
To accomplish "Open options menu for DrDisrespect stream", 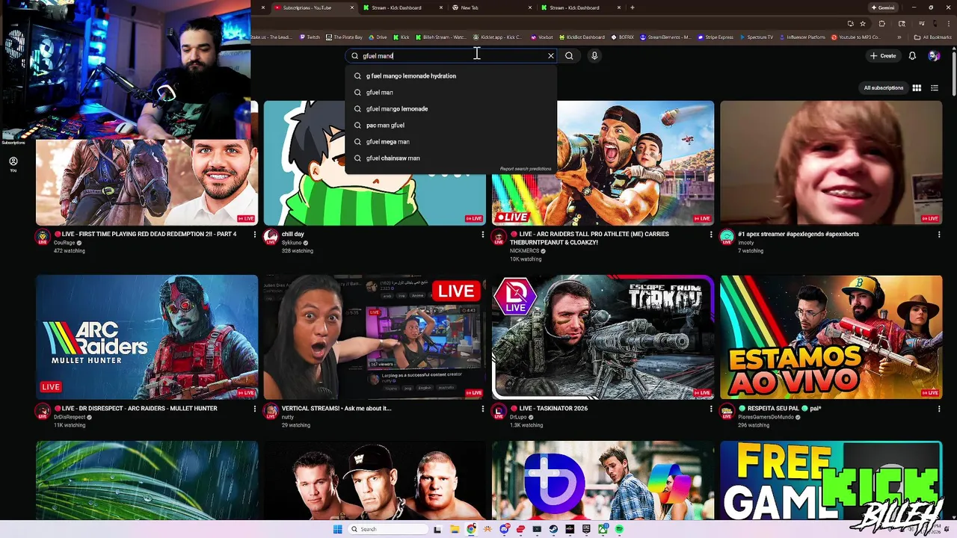I will click(x=254, y=409).
